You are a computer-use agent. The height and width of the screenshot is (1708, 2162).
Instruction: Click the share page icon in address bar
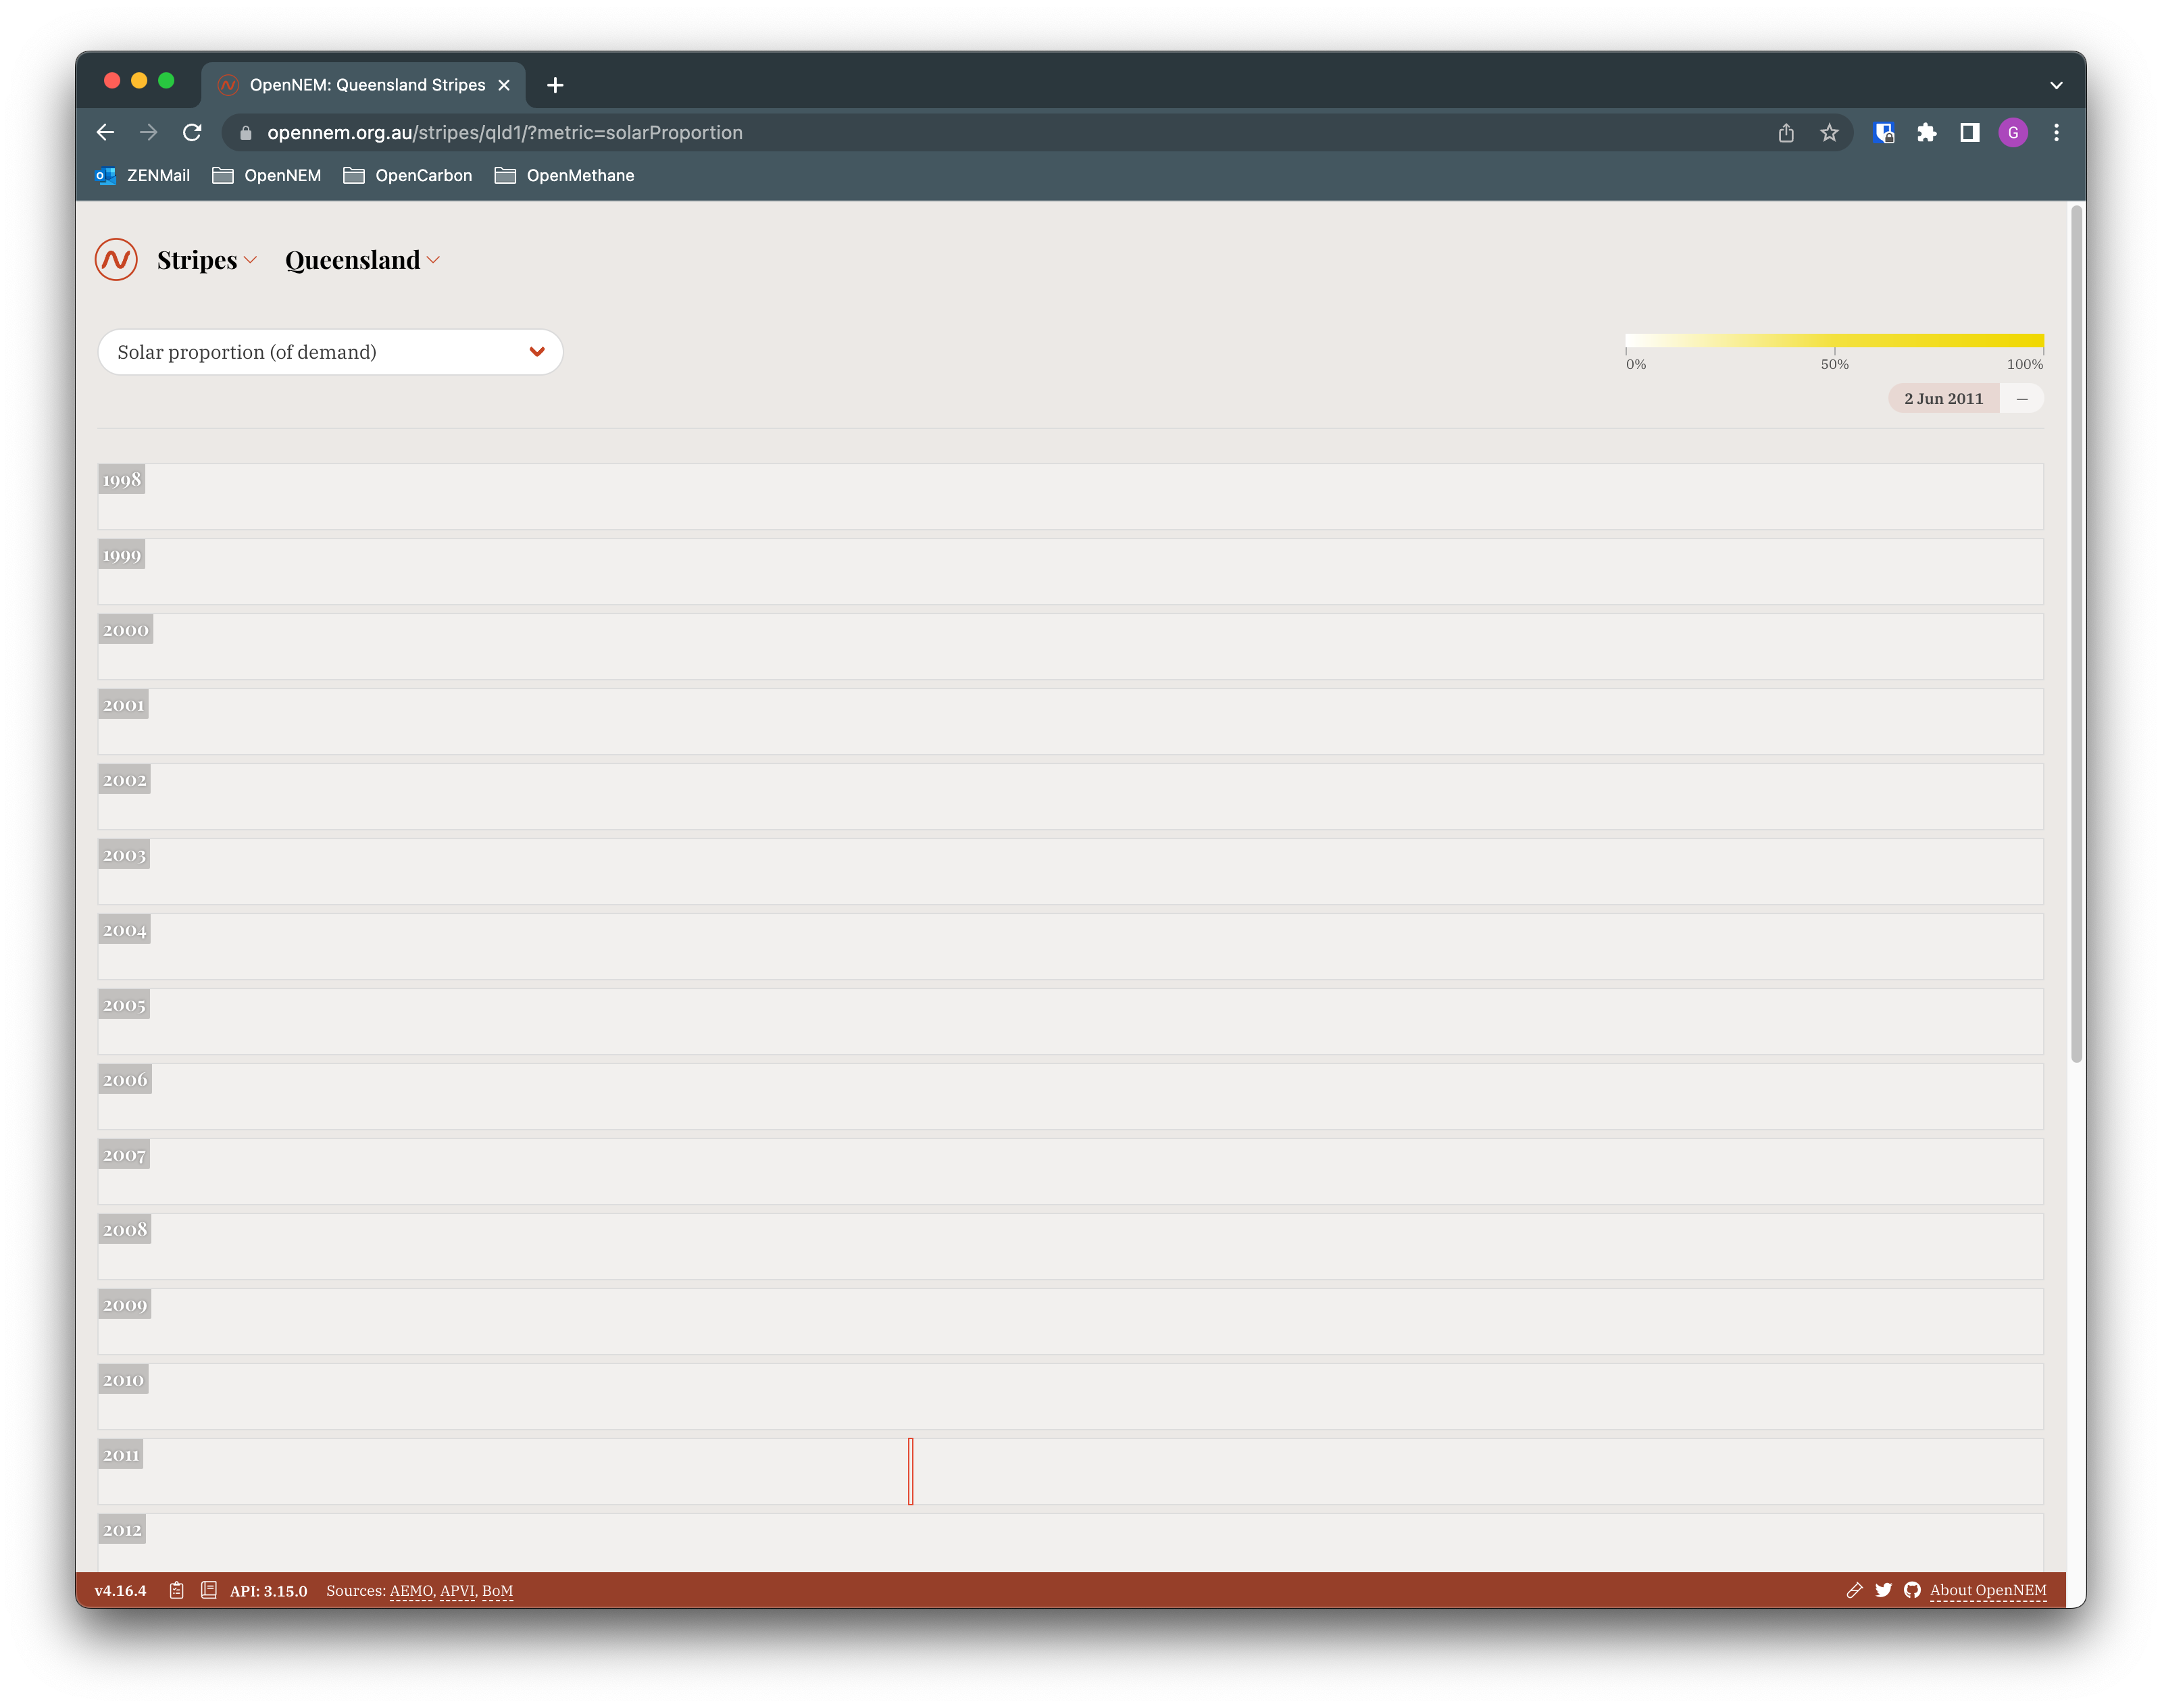click(1786, 133)
